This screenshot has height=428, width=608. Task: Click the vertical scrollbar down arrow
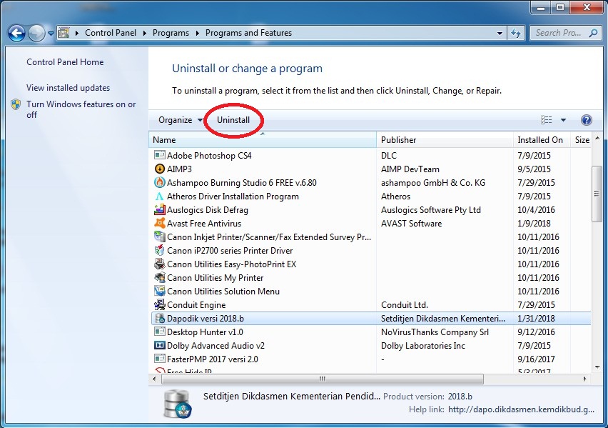[597, 367]
